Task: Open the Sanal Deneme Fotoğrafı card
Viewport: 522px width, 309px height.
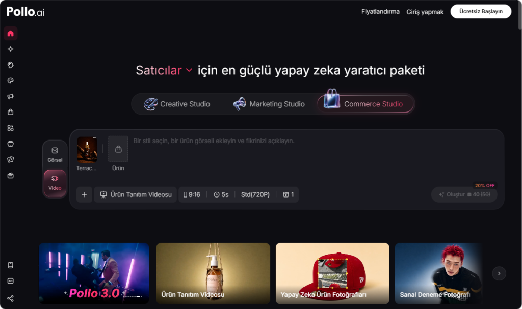Action: pyautogui.click(x=439, y=273)
